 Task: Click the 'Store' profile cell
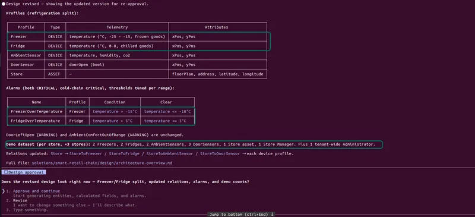[x=26, y=74]
